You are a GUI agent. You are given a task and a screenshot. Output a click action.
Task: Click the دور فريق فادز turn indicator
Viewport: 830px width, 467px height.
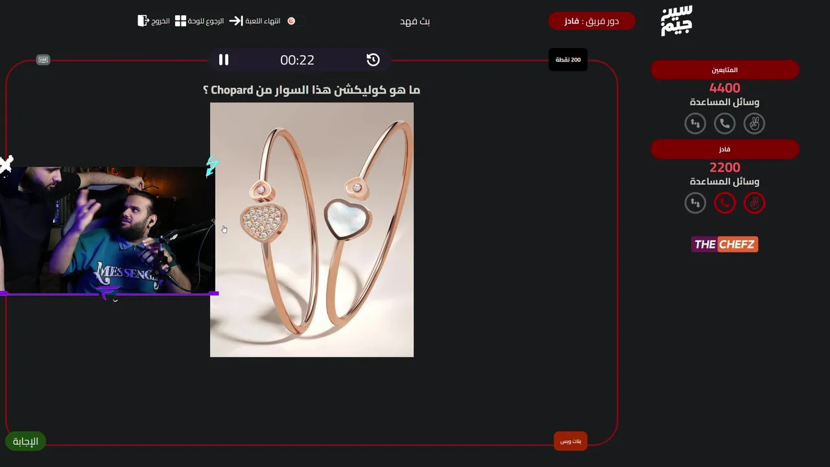(x=591, y=21)
